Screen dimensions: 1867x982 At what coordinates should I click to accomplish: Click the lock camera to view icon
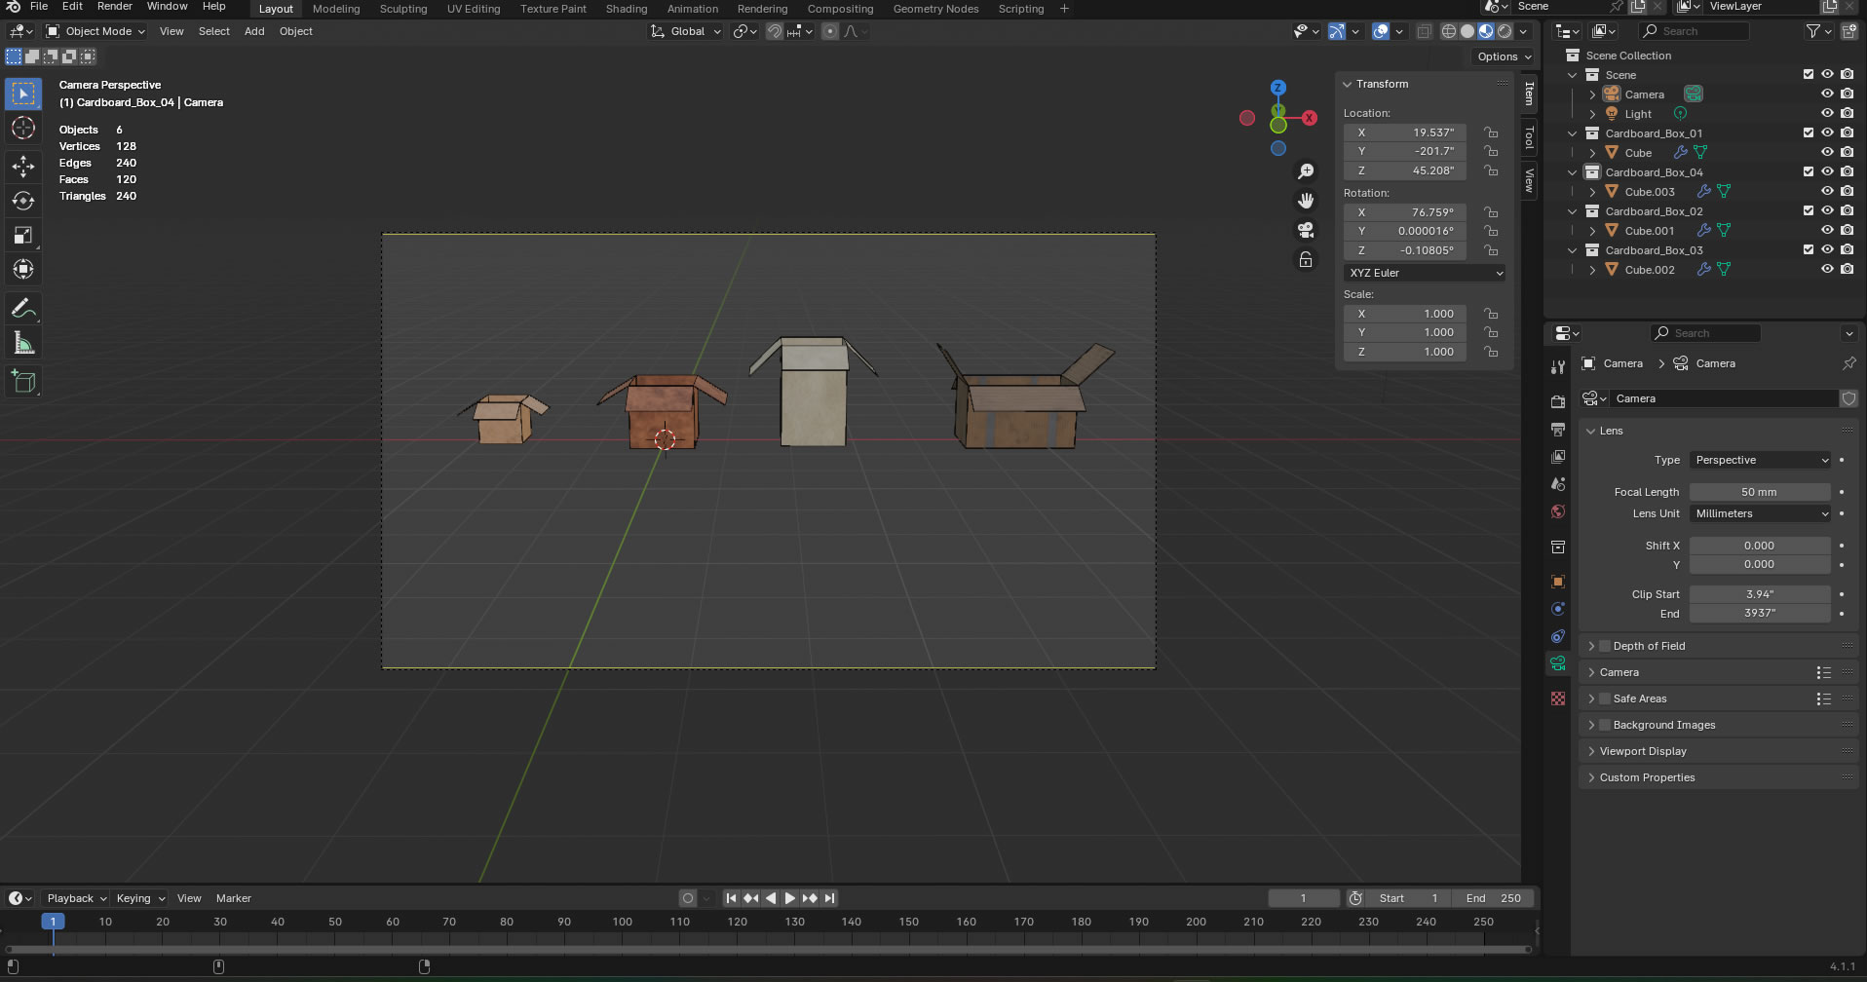point(1306,259)
